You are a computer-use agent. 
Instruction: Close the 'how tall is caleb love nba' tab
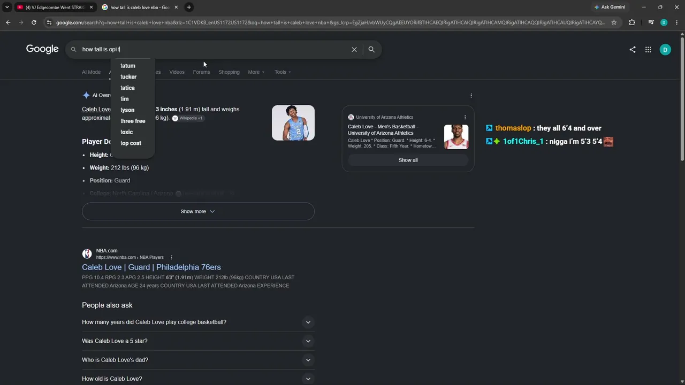[176, 7]
